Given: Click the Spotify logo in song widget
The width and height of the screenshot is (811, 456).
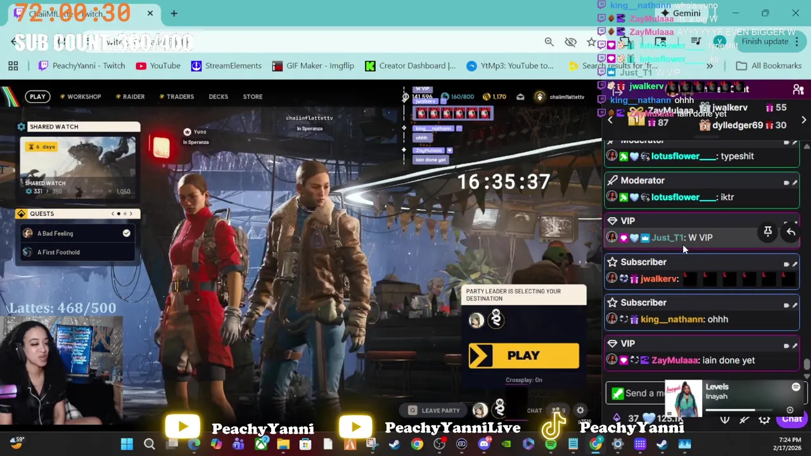Looking at the screenshot, I should click(x=796, y=387).
